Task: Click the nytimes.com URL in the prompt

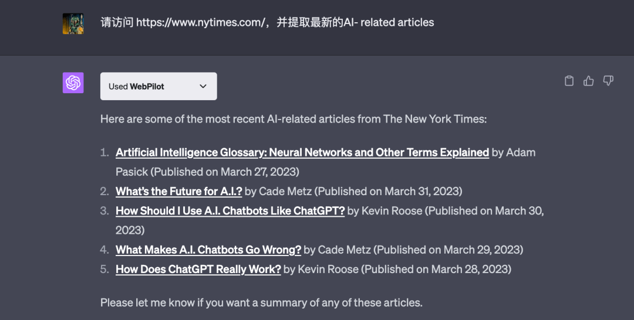Action: point(198,23)
